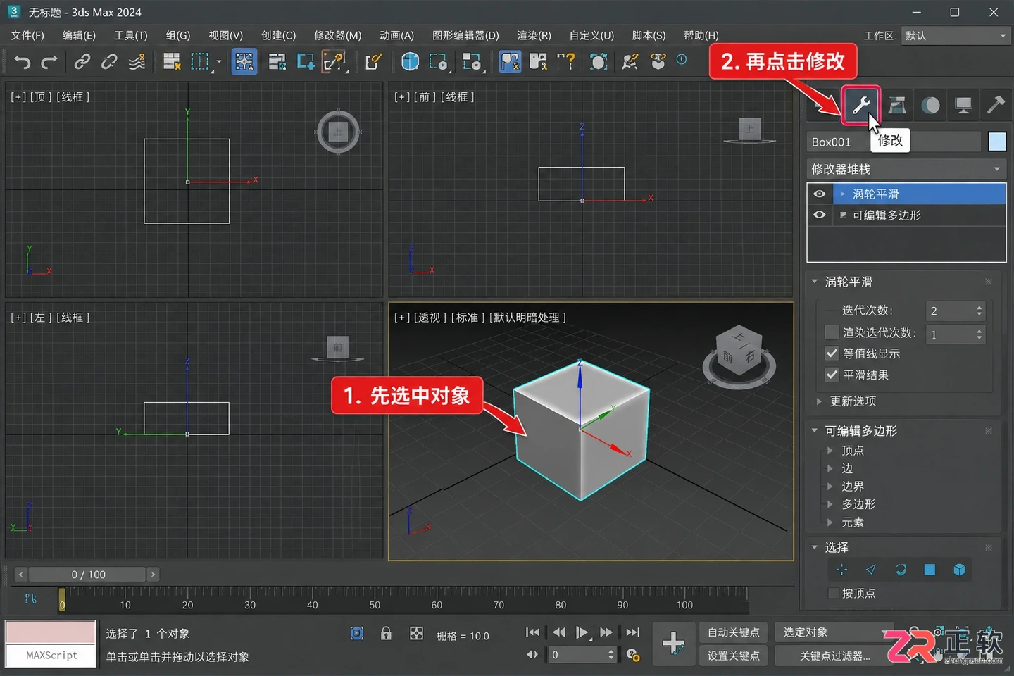Open the 渲染(R) menu
1014x676 pixels.
tap(534, 35)
